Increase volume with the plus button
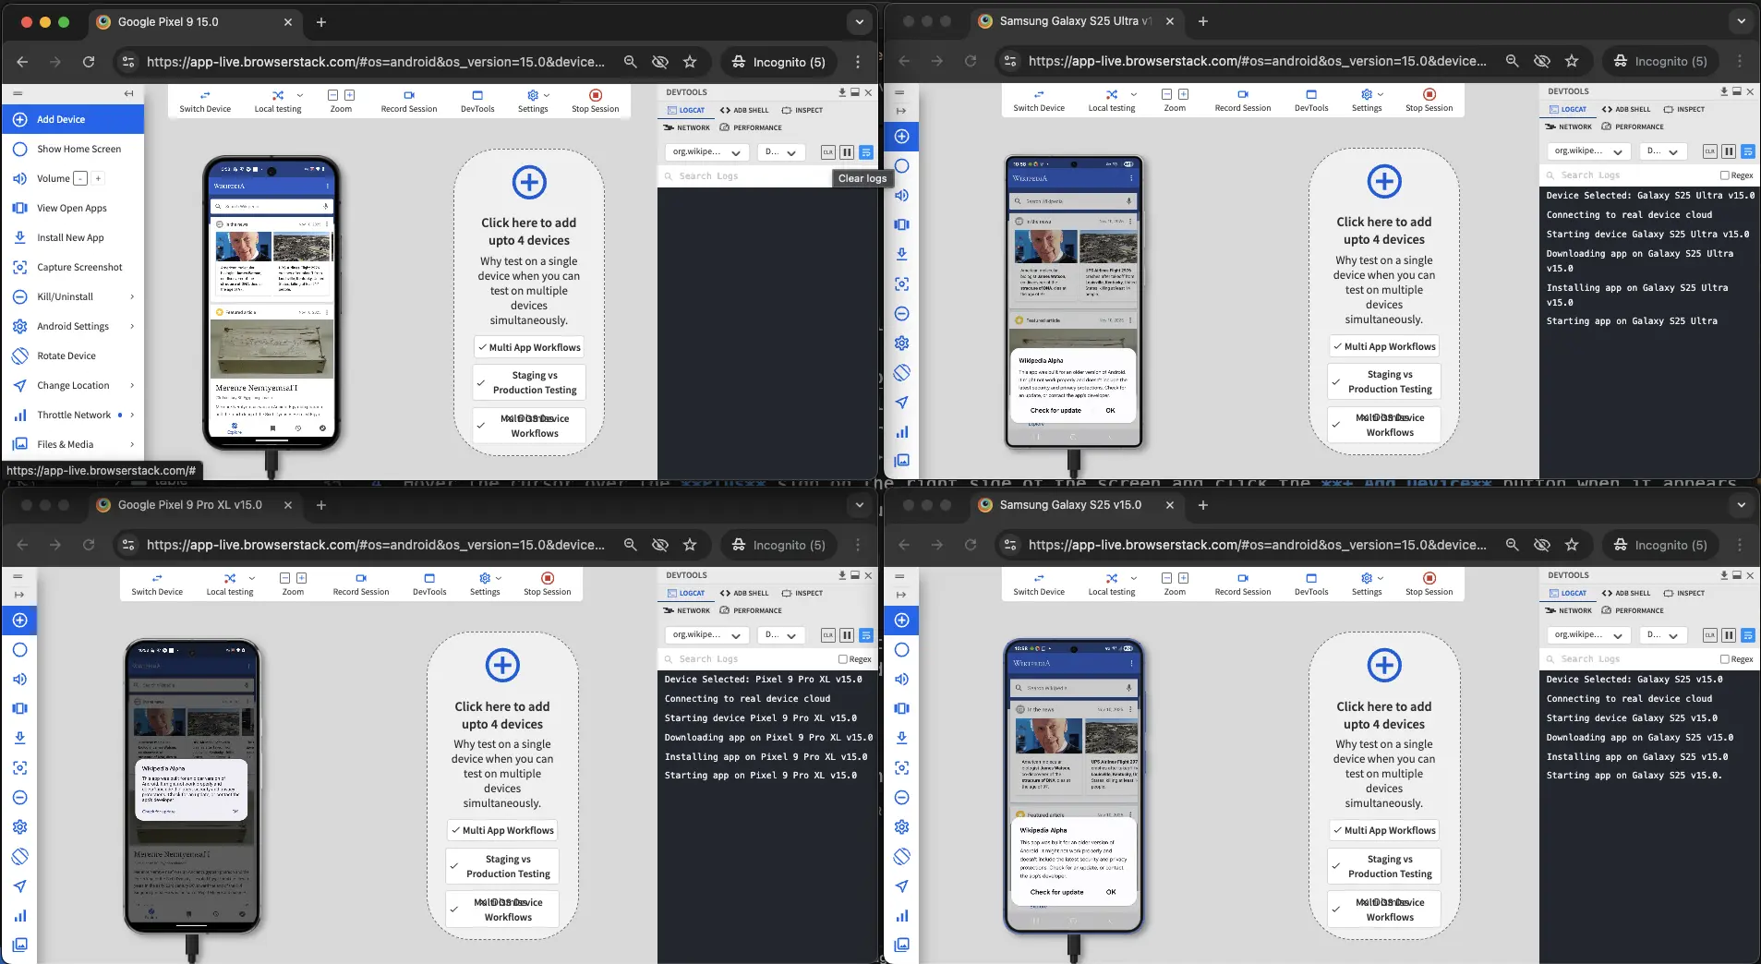1761x964 pixels. coord(98,178)
